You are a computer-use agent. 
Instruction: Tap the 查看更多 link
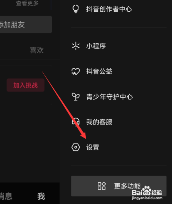pos(27,3)
